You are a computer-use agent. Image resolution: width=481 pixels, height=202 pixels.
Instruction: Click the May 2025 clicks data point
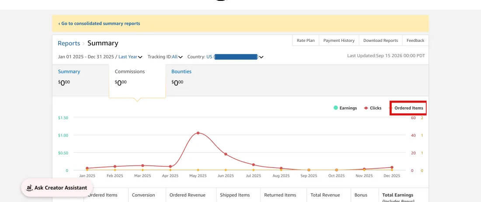198,133
